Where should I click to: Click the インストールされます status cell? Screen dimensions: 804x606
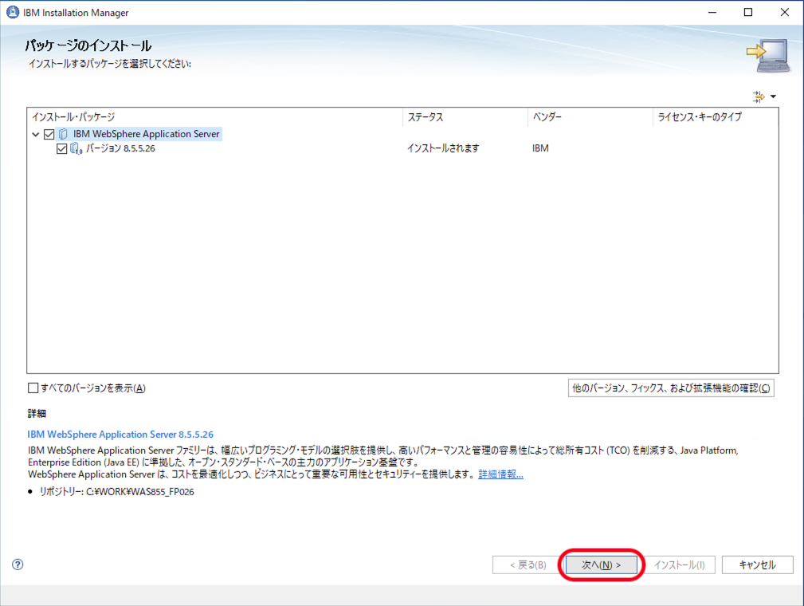(443, 148)
